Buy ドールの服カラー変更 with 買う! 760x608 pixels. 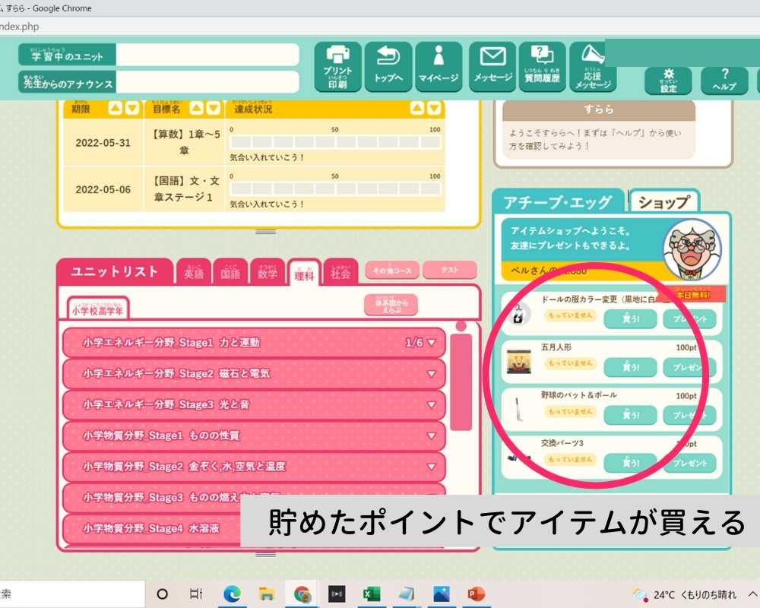(x=630, y=319)
